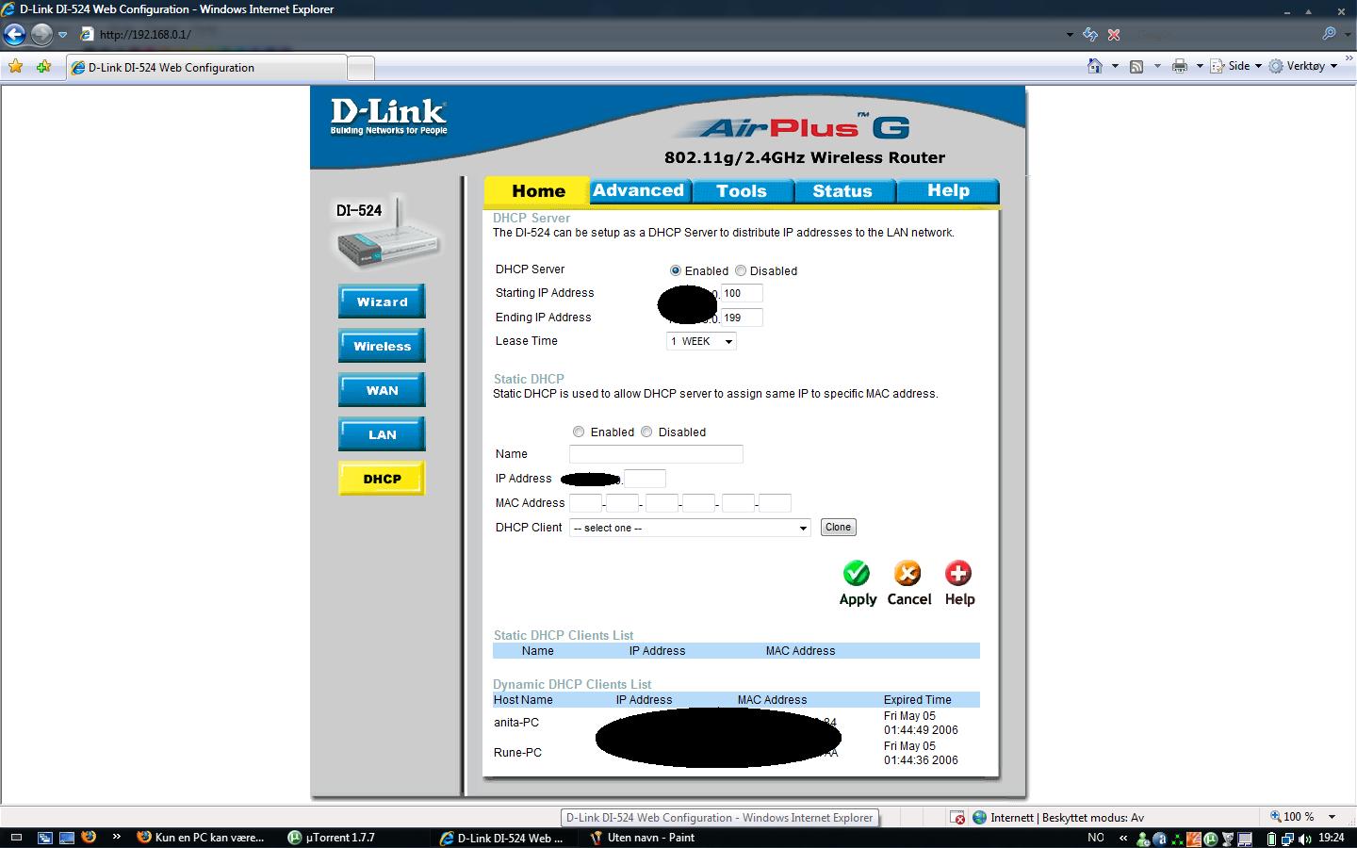The image size is (1357, 848).
Task: Open the Print dropdown arrow
Action: (x=1200, y=66)
